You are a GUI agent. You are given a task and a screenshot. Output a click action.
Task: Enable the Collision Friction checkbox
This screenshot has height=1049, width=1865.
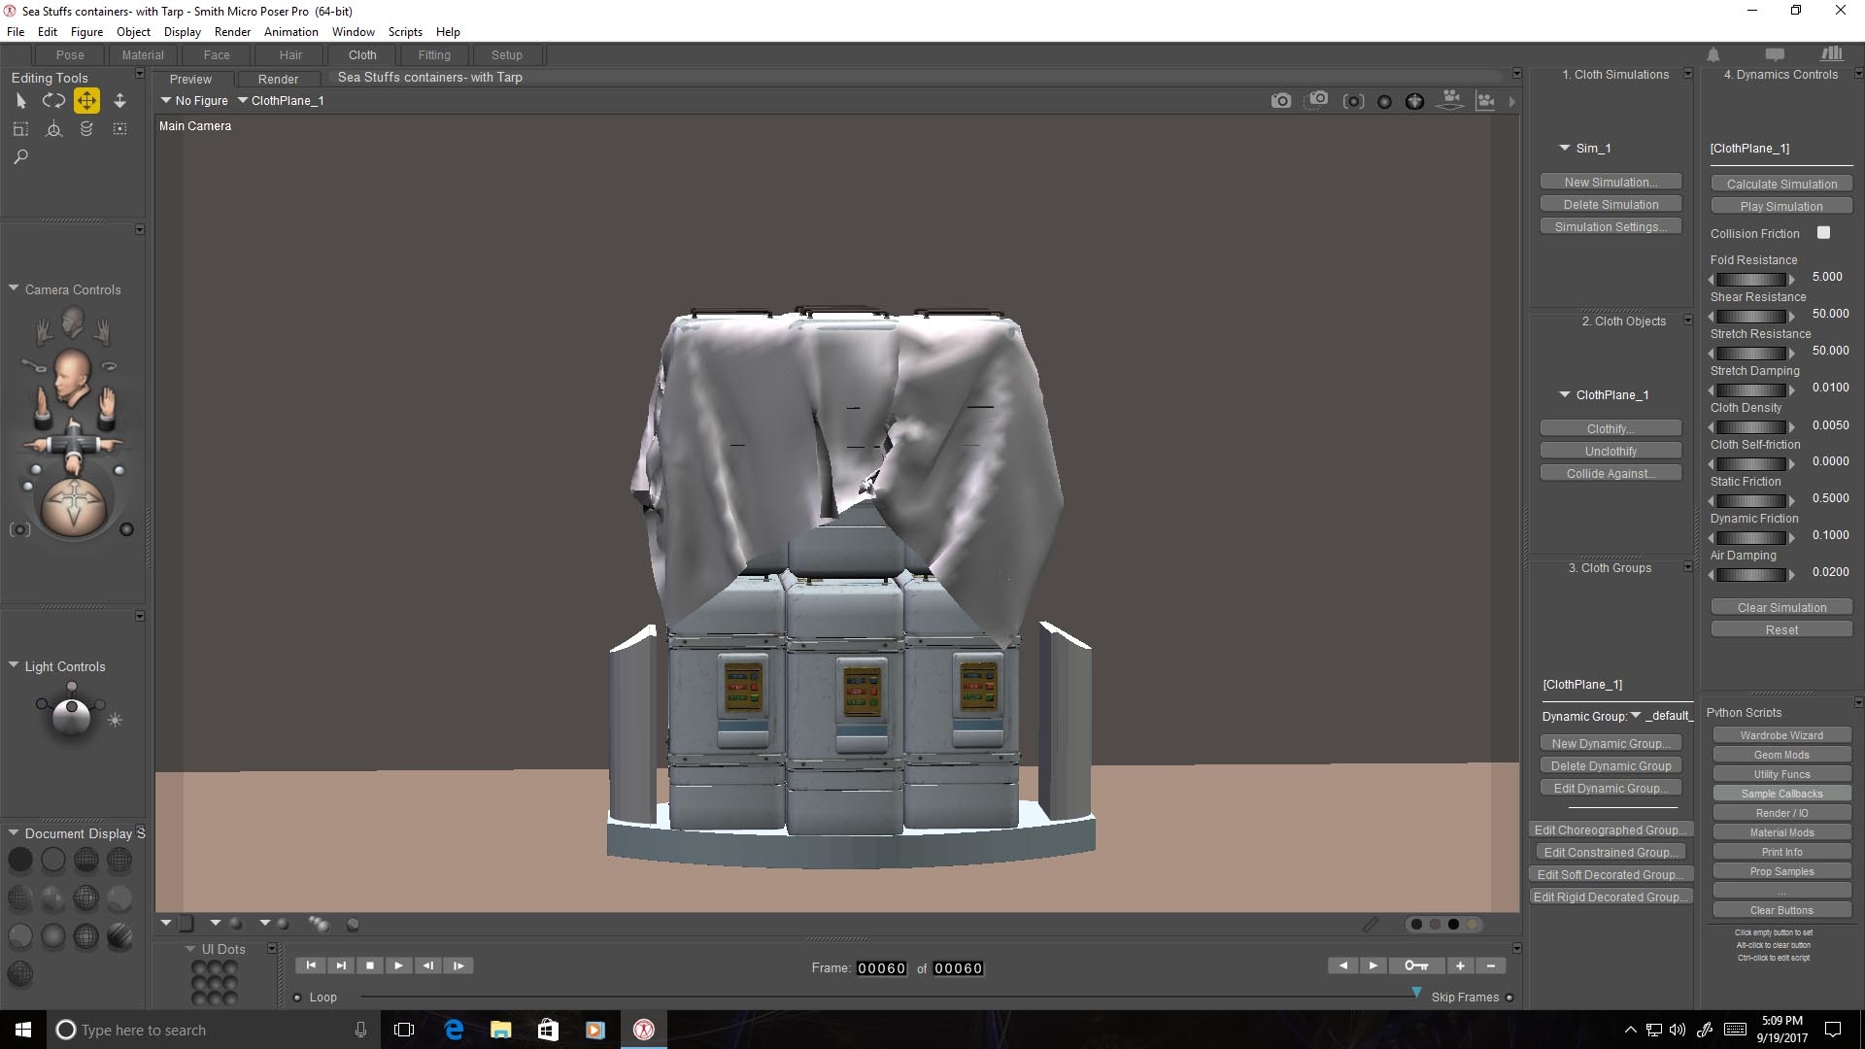pyautogui.click(x=1823, y=233)
